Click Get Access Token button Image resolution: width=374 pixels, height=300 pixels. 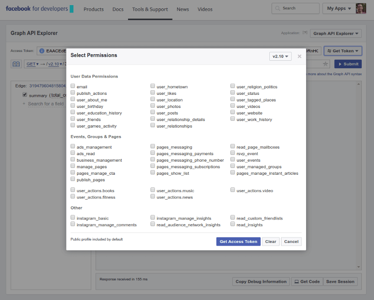click(x=238, y=242)
